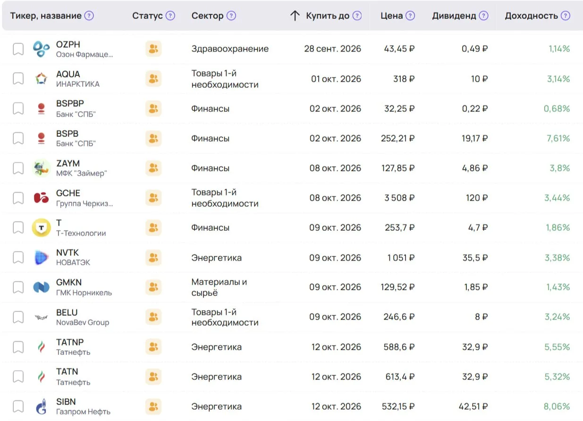
Task: Click the NVTK НОВАТЭК logo
Action: 41,258
